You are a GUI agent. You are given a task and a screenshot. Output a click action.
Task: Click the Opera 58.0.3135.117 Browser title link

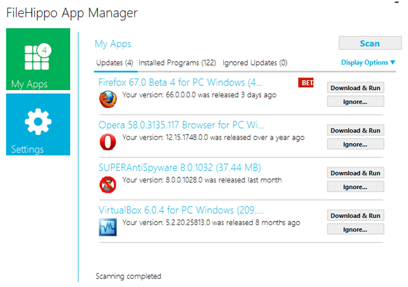(x=180, y=125)
